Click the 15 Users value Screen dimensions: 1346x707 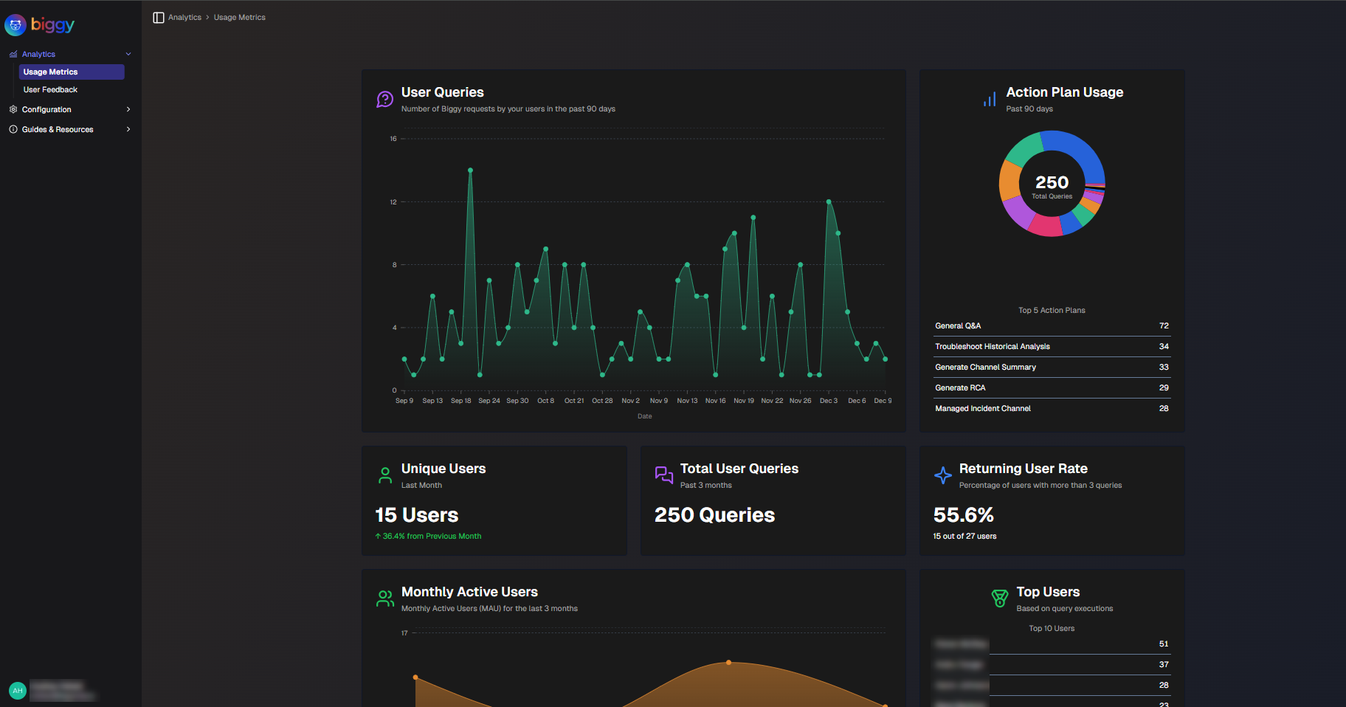tap(417, 515)
